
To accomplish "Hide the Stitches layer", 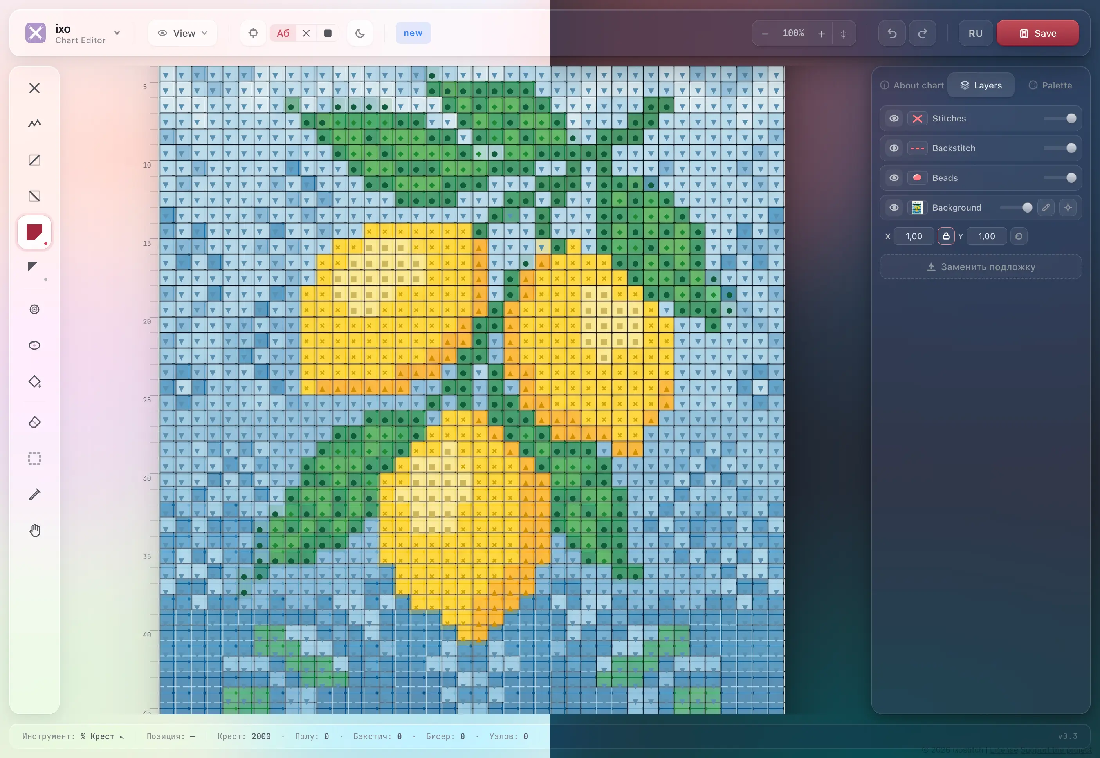I will [x=894, y=118].
